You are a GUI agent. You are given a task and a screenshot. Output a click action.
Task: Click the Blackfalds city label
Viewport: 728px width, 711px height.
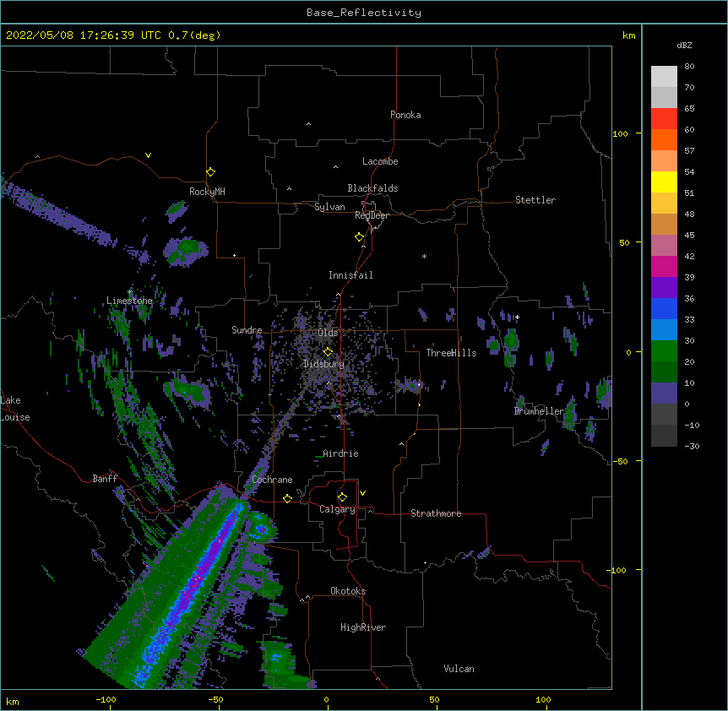[x=372, y=188]
